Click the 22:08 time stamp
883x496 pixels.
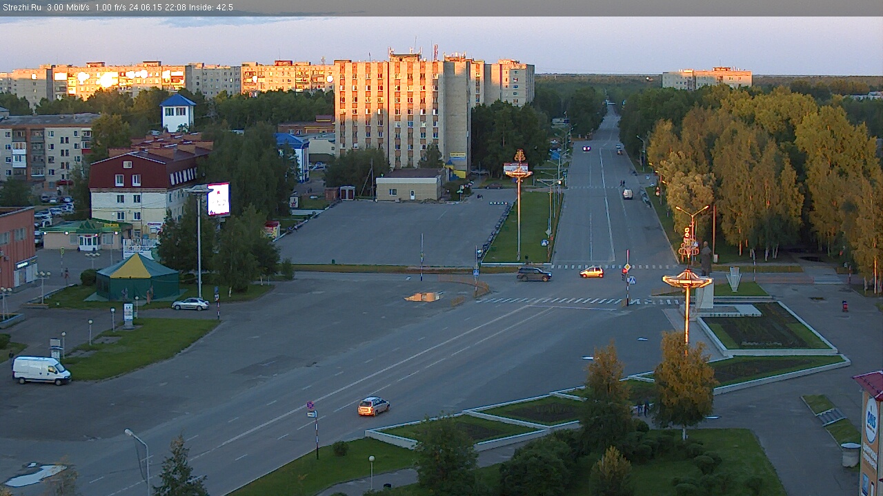coord(175,8)
